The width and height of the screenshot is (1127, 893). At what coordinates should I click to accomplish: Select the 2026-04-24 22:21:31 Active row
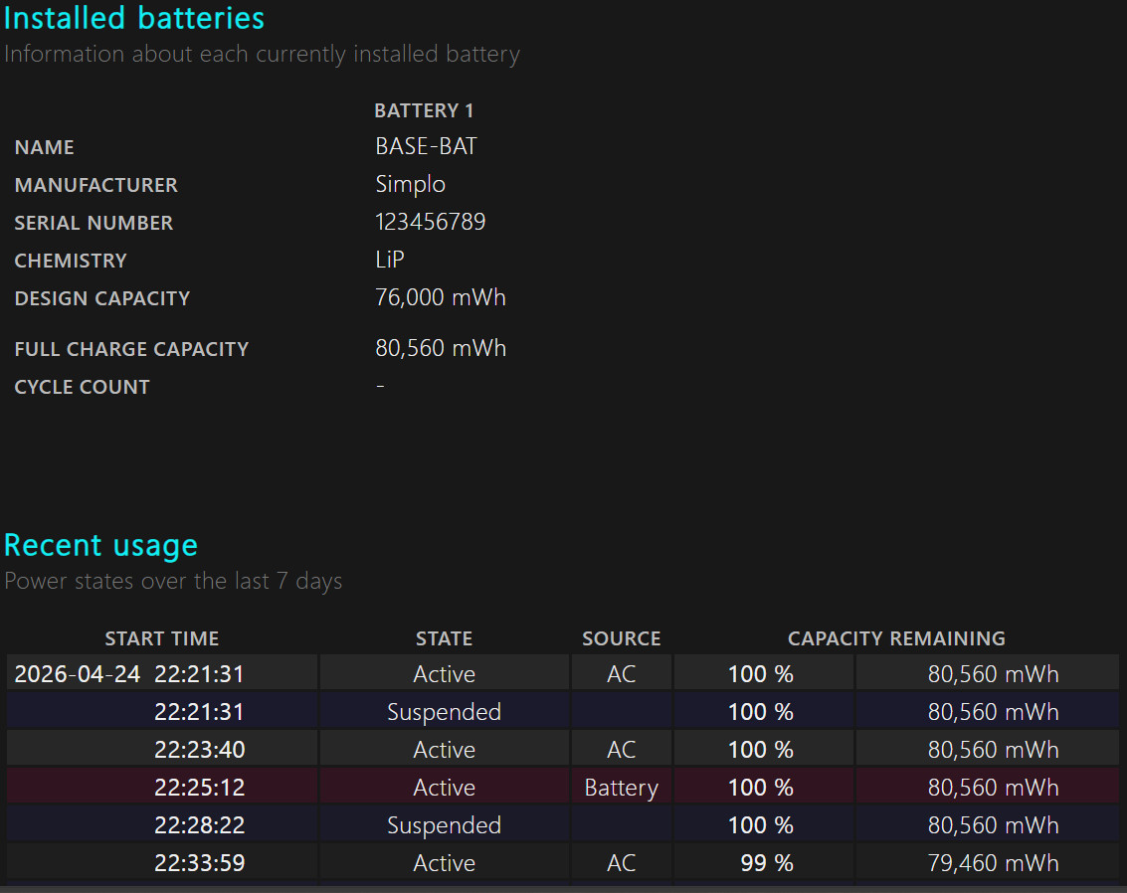(563, 674)
